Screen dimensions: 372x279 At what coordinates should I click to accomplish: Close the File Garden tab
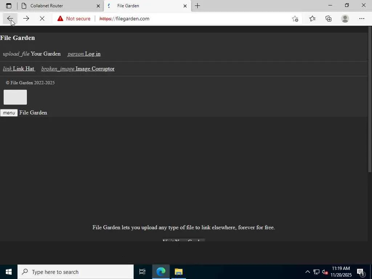coord(185,6)
